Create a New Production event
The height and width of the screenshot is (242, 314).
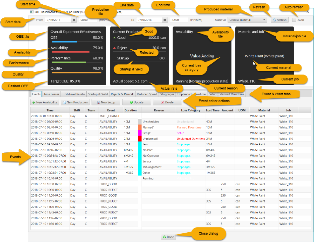[x=75, y=102]
